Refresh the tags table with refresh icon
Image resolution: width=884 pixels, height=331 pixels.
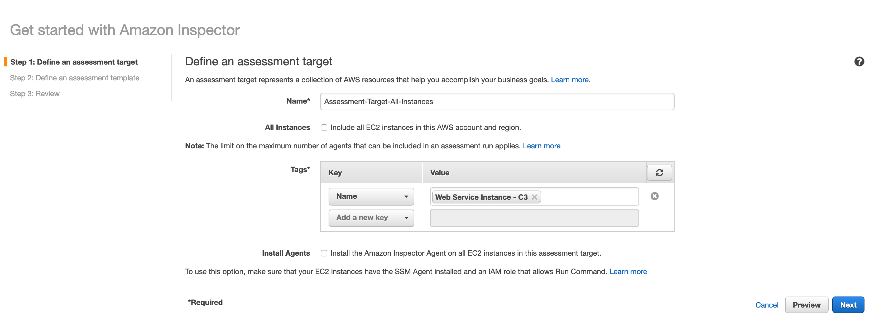[659, 173]
